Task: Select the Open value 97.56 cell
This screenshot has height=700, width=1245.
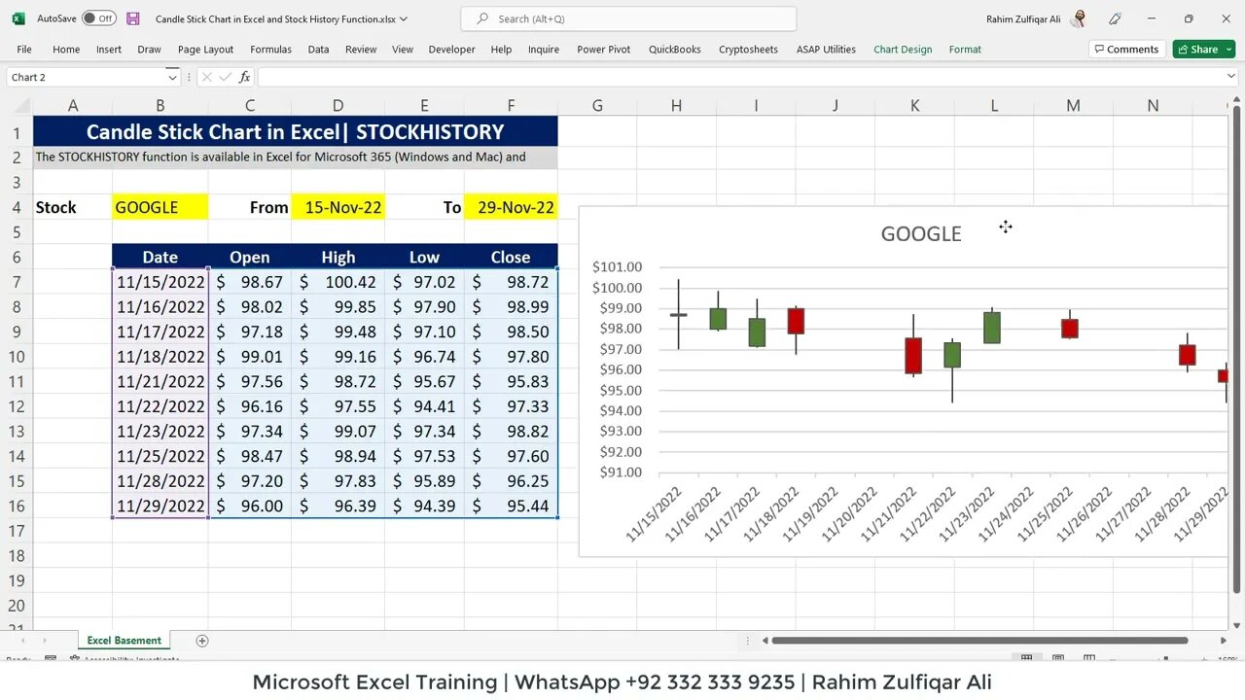Action: [x=250, y=381]
